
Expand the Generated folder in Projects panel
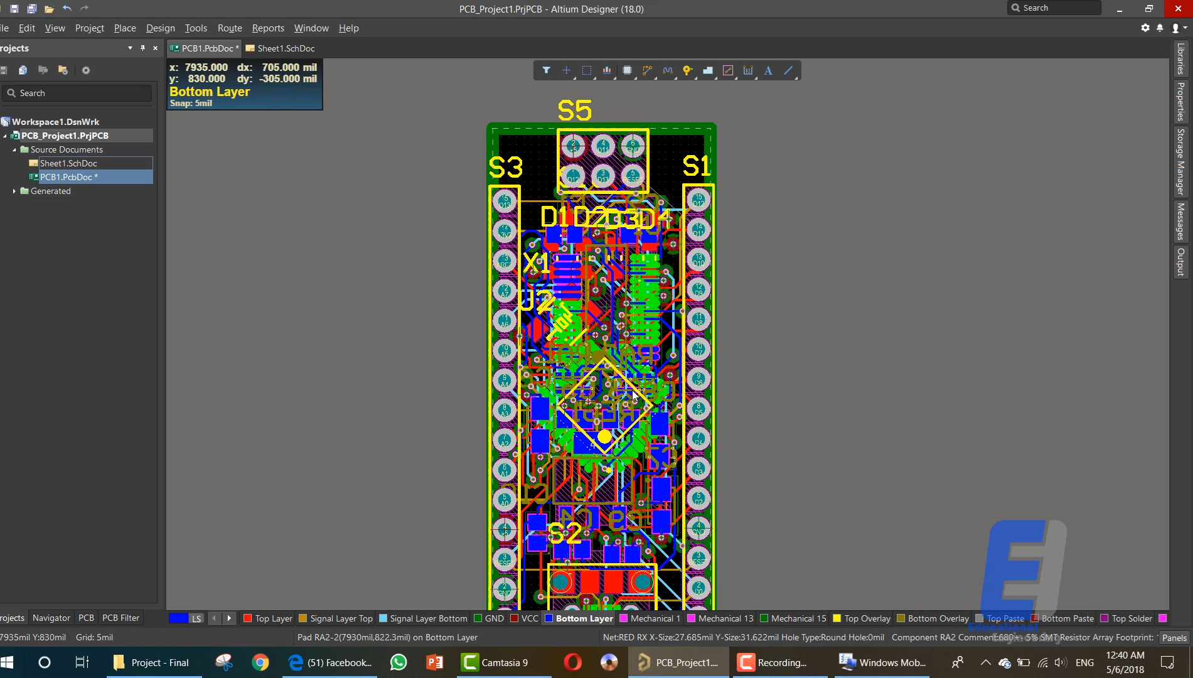[14, 191]
